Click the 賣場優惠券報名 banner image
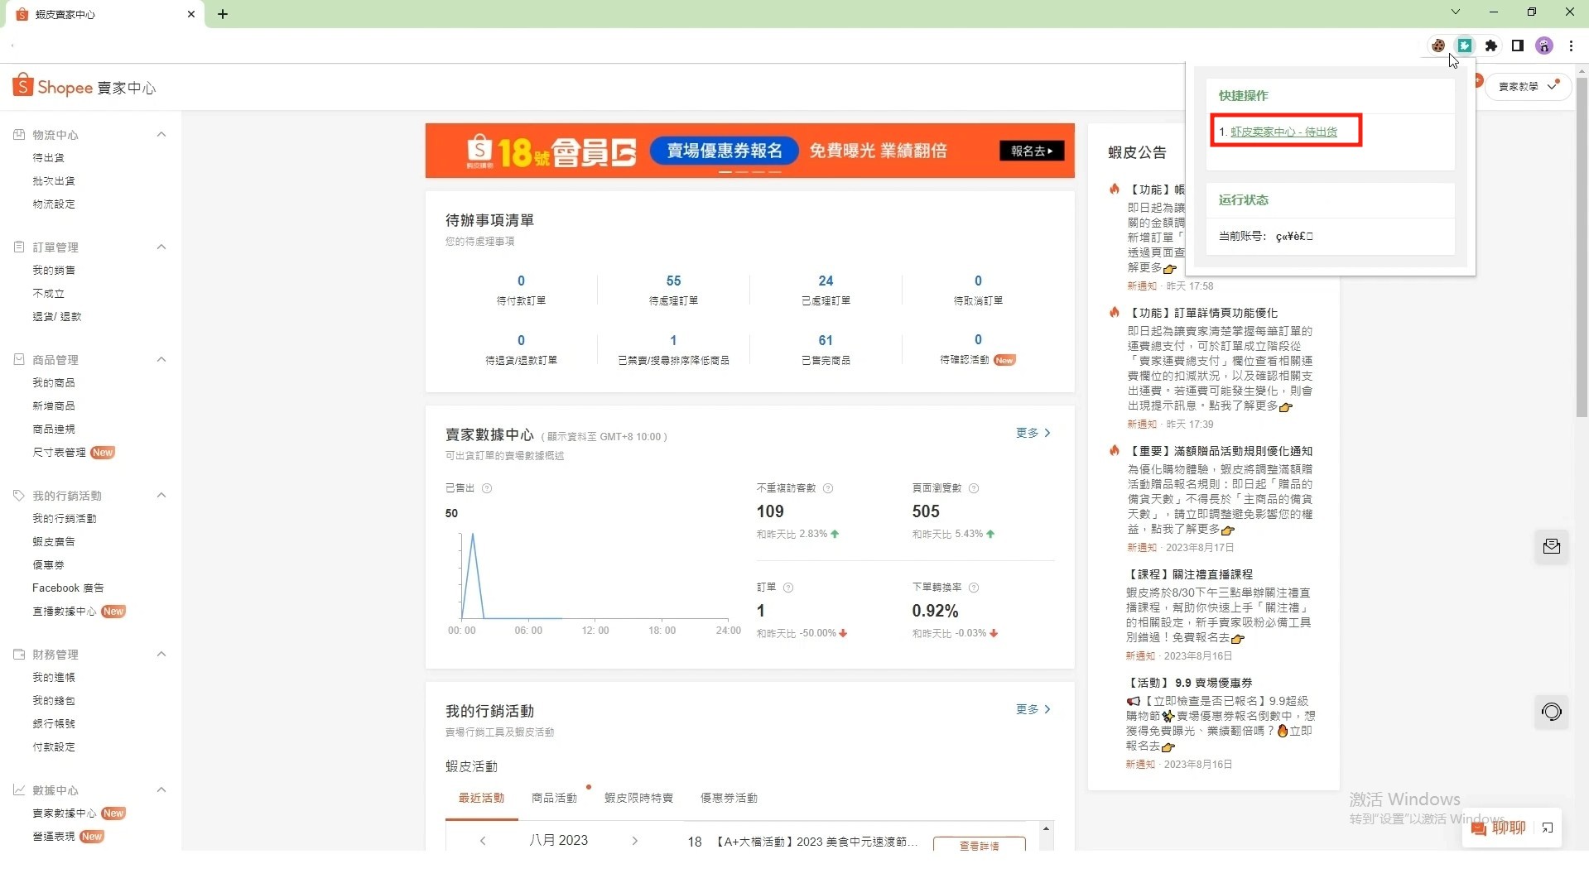The height and width of the screenshot is (883, 1589). [749, 151]
